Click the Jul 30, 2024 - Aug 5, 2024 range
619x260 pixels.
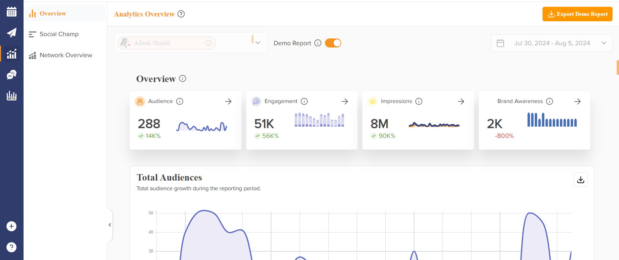coord(552,43)
